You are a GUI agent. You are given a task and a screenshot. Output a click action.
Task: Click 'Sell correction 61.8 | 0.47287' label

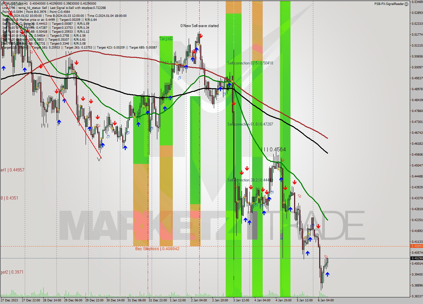pos(250,124)
